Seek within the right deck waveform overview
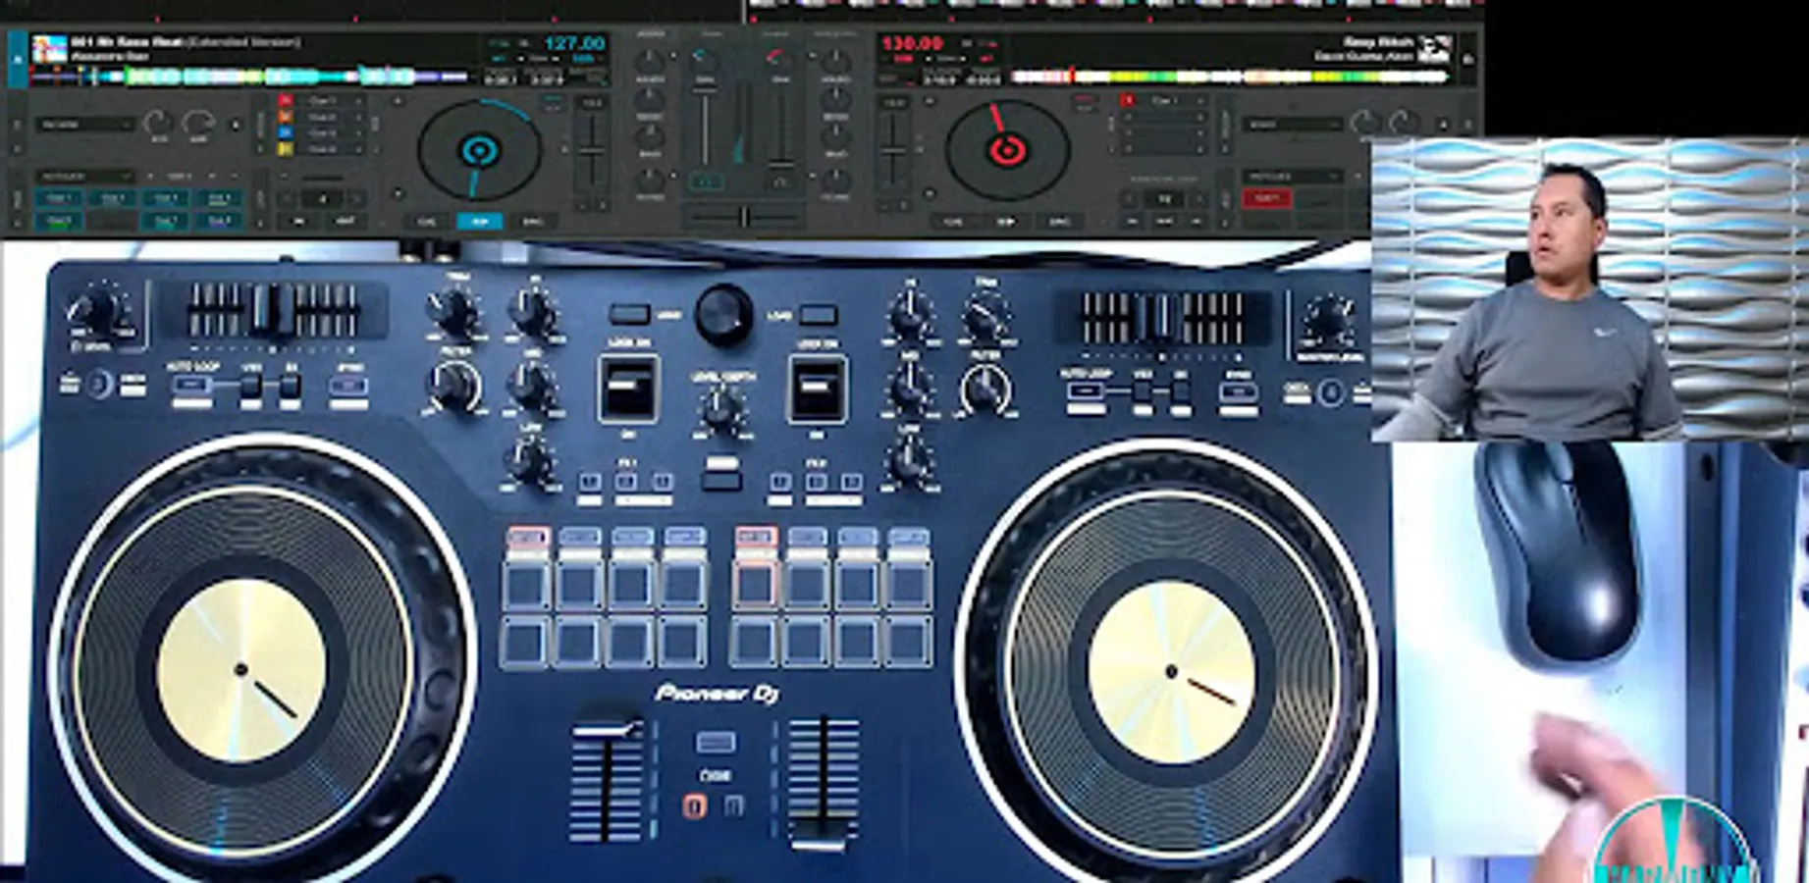The image size is (1809, 883). 1230,77
